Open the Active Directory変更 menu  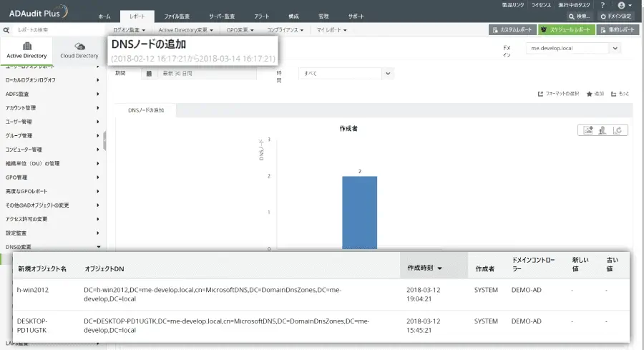click(185, 30)
